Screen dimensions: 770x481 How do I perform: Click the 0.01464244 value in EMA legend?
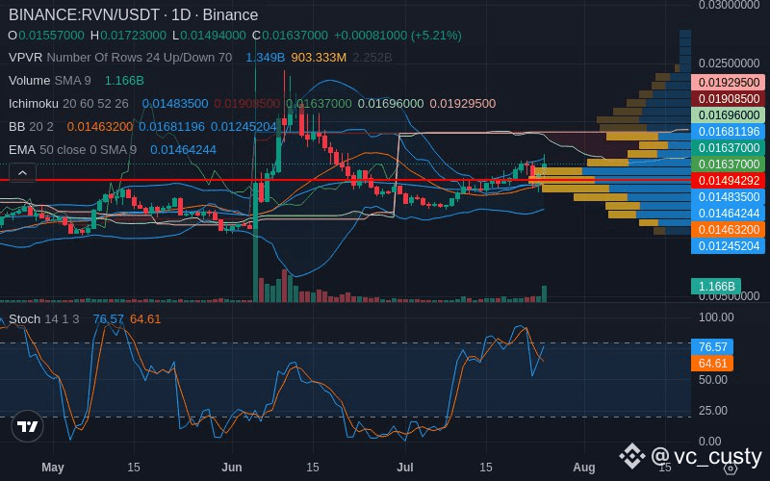183,150
